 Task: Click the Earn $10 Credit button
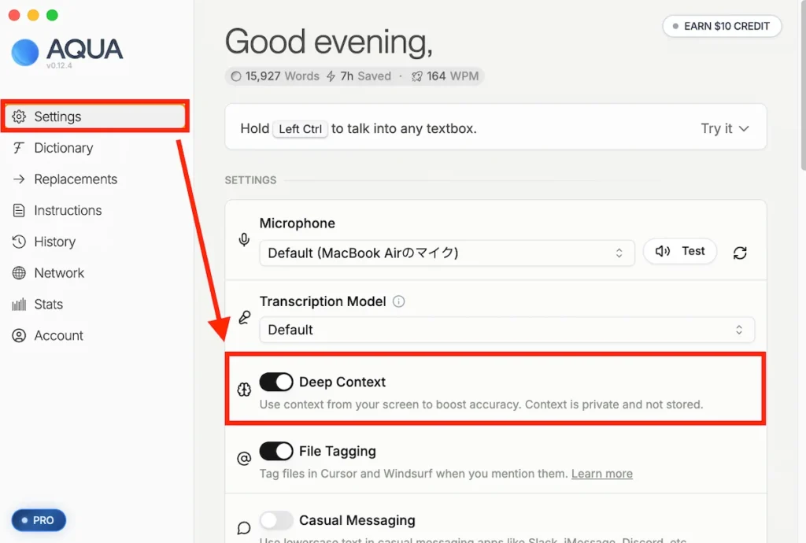coord(722,26)
